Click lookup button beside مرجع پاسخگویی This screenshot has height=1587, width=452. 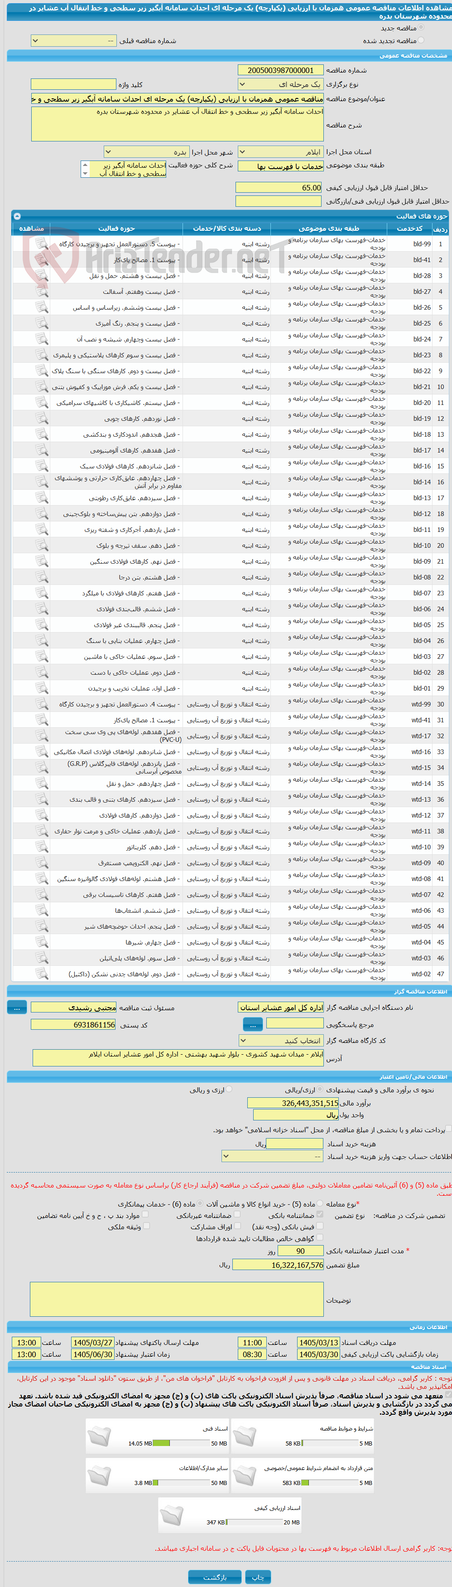[x=253, y=1025]
